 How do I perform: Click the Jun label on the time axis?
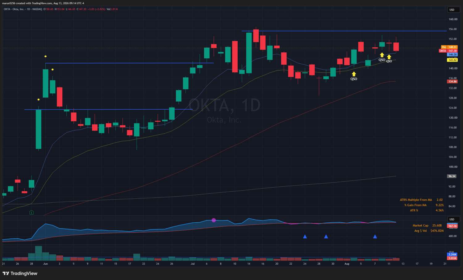(x=45, y=264)
